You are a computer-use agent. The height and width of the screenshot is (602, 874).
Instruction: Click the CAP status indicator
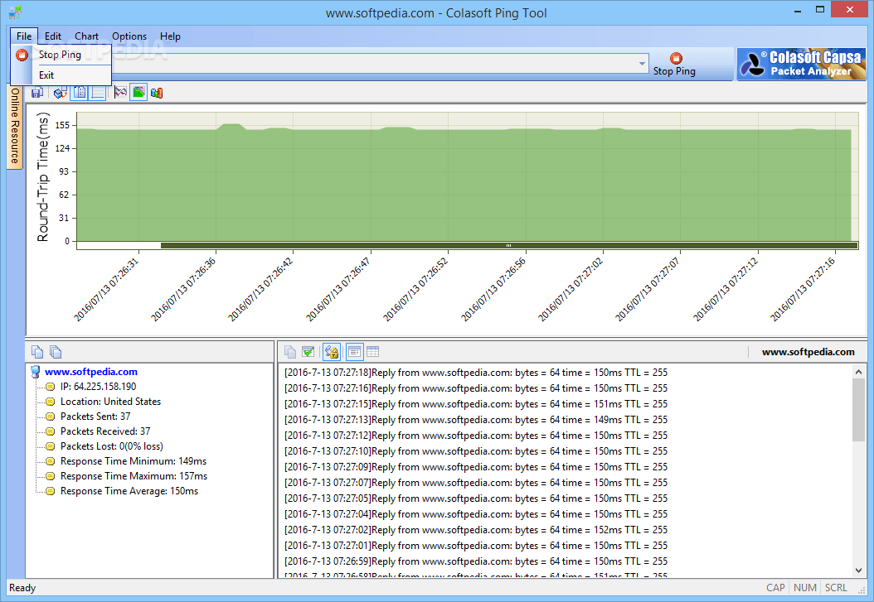pos(775,588)
